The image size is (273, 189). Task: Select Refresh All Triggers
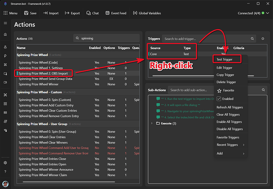click(x=229, y=107)
